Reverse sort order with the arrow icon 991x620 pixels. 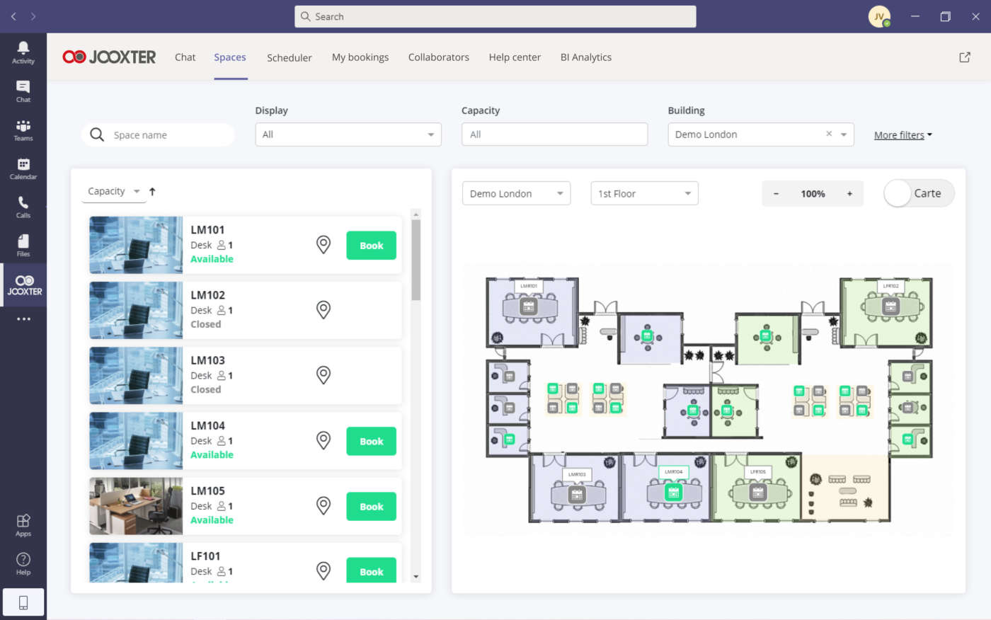coord(152,191)
